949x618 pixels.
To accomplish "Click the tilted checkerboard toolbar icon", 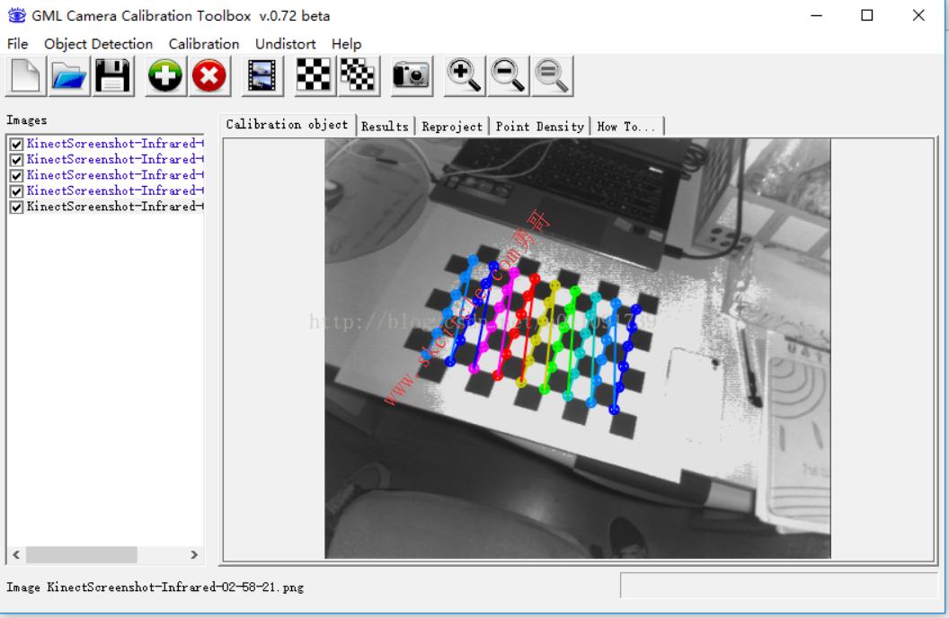I will pyautogui.click(x=359, y=76).
